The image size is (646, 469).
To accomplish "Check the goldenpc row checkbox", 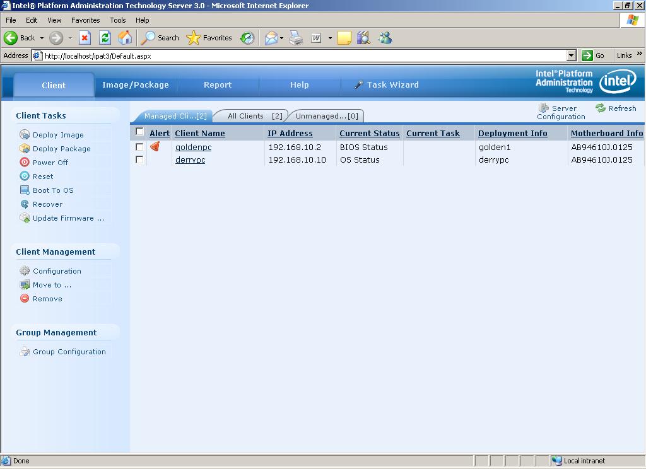I will 140,147.
